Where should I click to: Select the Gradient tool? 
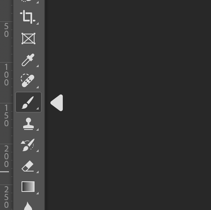click(x=28, y=187)
